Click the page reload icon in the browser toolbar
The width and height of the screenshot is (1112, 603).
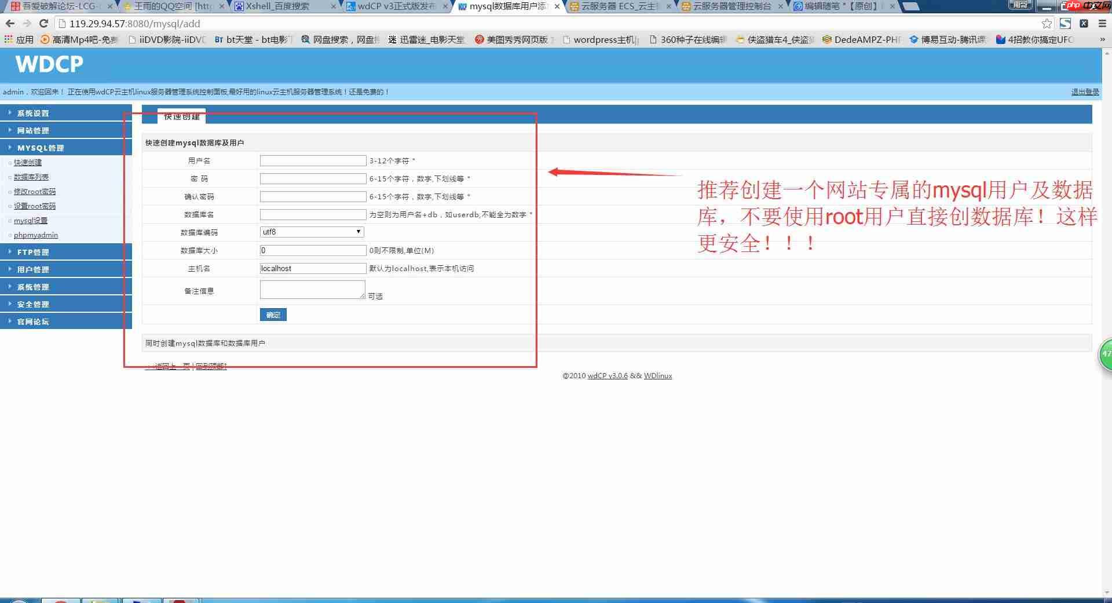point(43,24)
